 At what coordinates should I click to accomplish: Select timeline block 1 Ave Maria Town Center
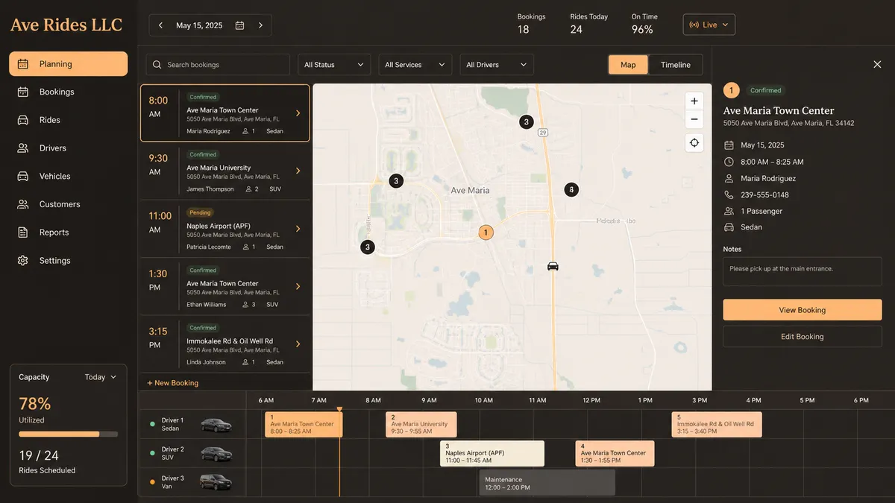point(304,424)
